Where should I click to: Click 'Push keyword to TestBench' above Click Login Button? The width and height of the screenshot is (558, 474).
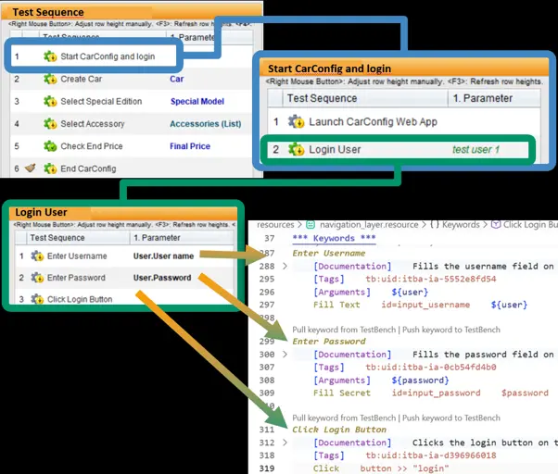click(451, 418)
